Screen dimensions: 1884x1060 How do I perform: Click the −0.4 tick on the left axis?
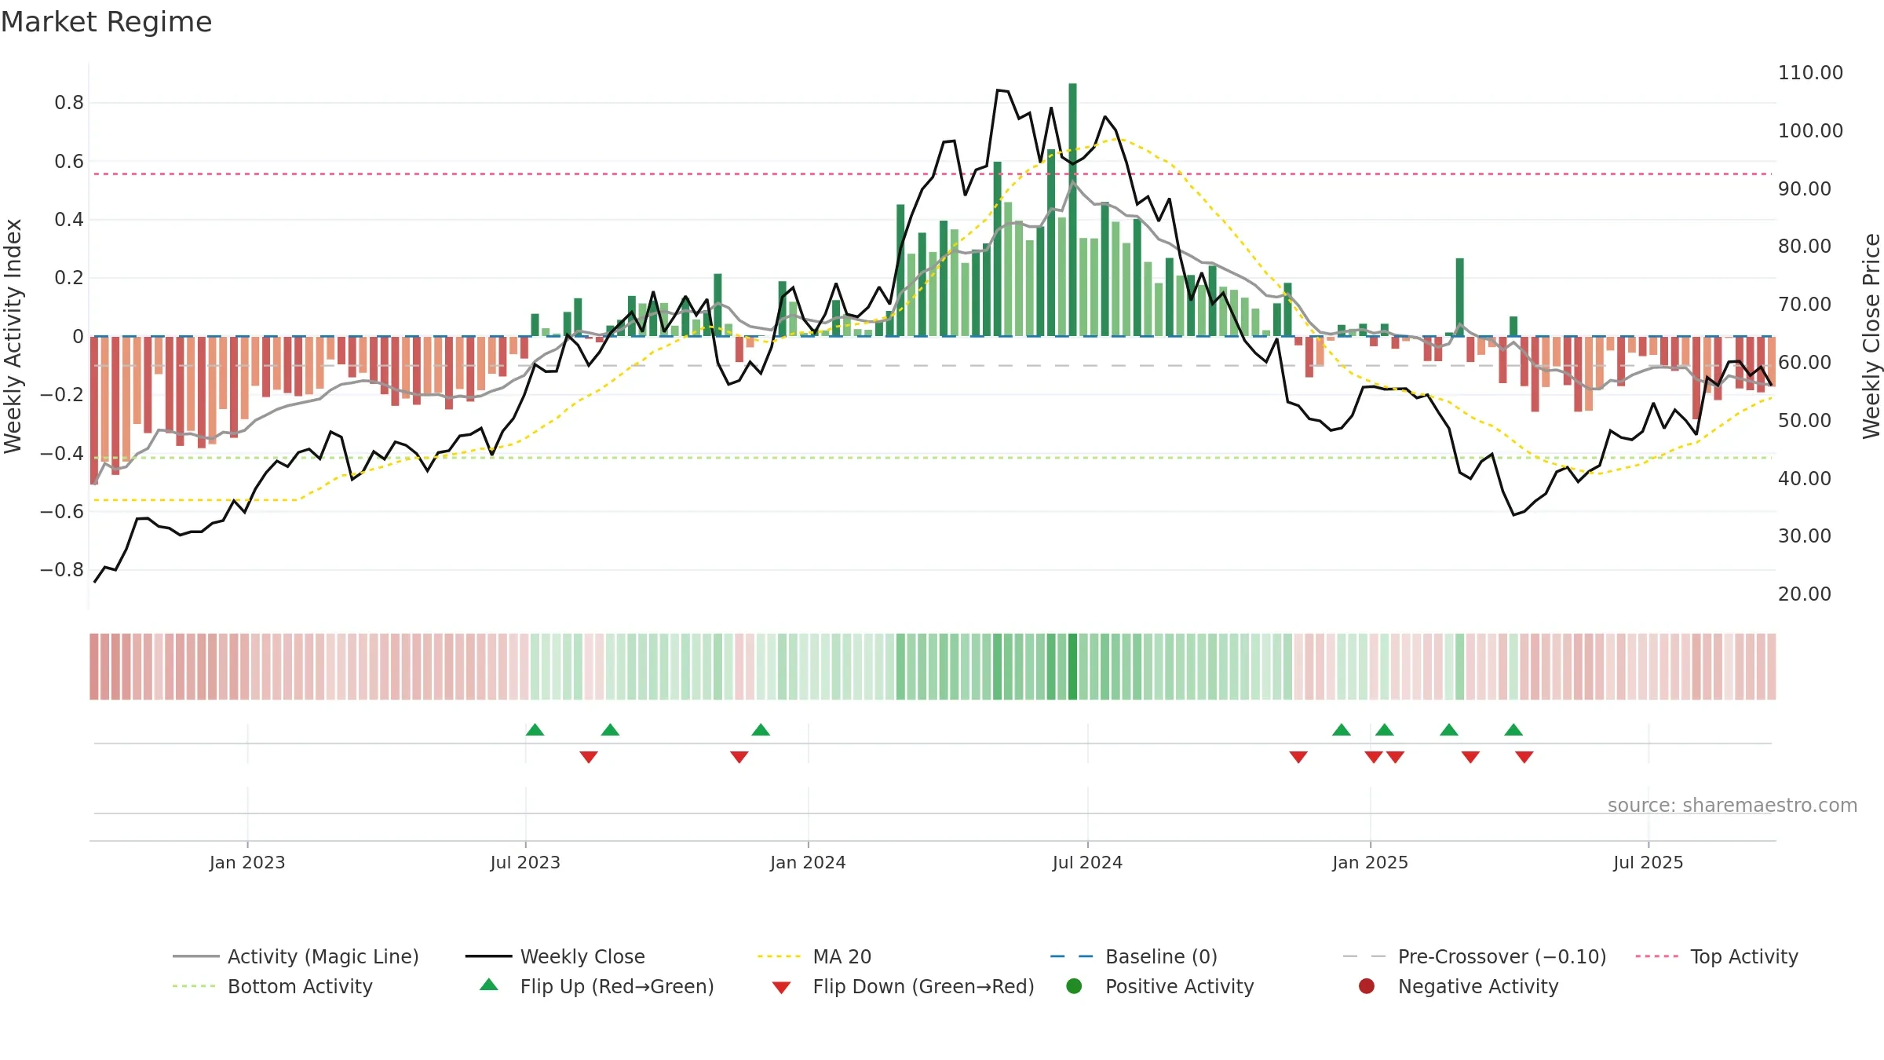point(62,453)
